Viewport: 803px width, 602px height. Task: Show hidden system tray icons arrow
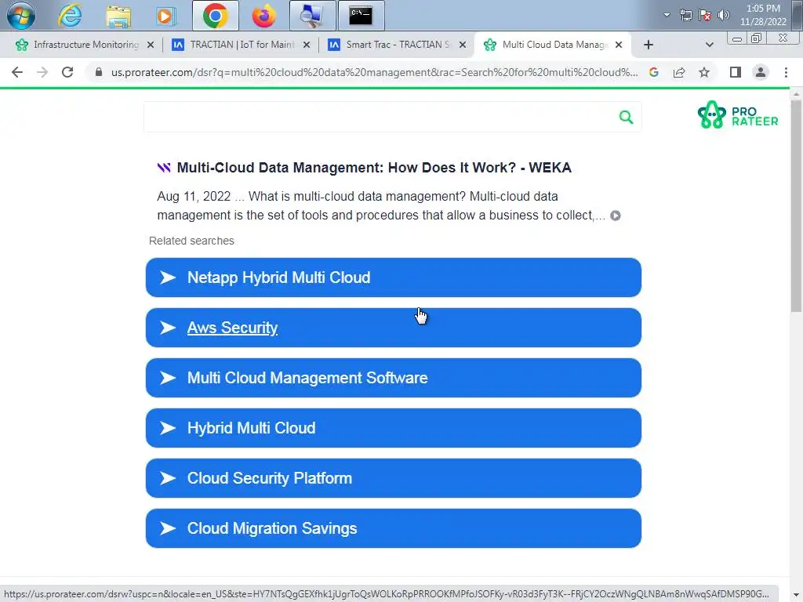(x=667, y=15)
